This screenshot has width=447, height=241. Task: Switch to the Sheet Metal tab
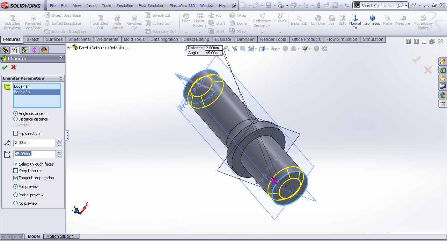79,39
